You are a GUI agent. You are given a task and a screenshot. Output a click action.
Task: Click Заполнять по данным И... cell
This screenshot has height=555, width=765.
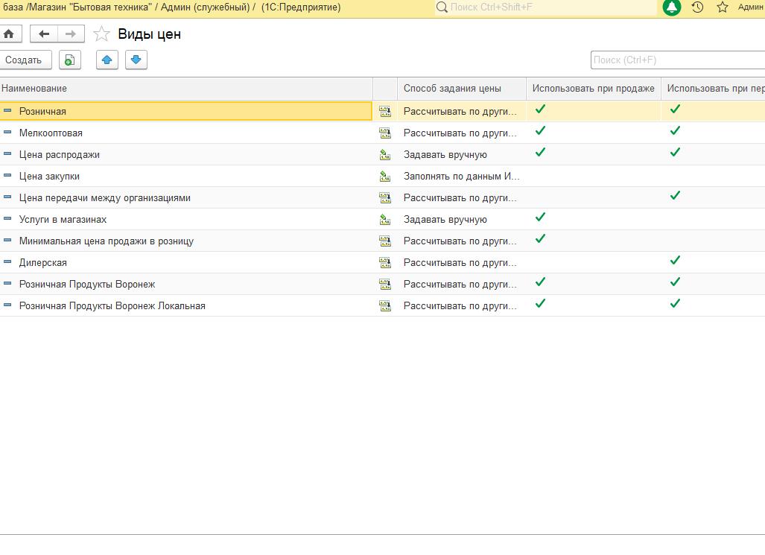462,177
